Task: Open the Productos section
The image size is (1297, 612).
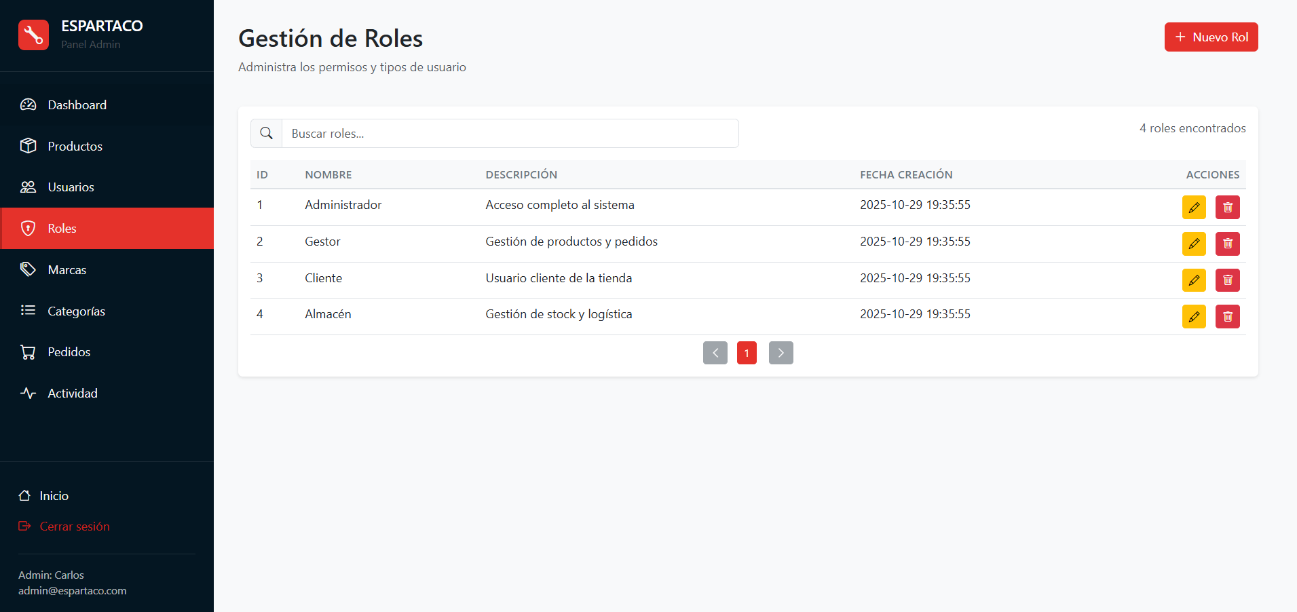Action: pos(107,146)
